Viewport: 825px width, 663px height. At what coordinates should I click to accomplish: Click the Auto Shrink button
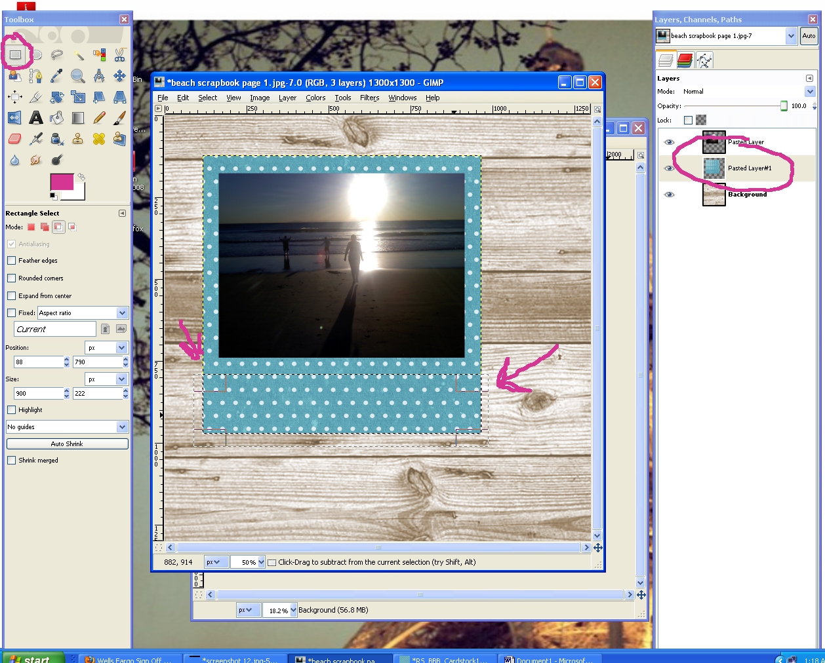67,444
